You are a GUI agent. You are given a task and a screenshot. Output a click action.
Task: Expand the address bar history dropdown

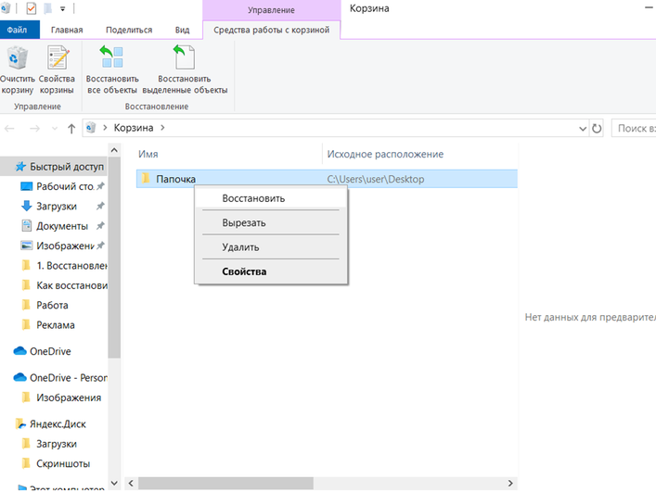[x=583, y=128]
